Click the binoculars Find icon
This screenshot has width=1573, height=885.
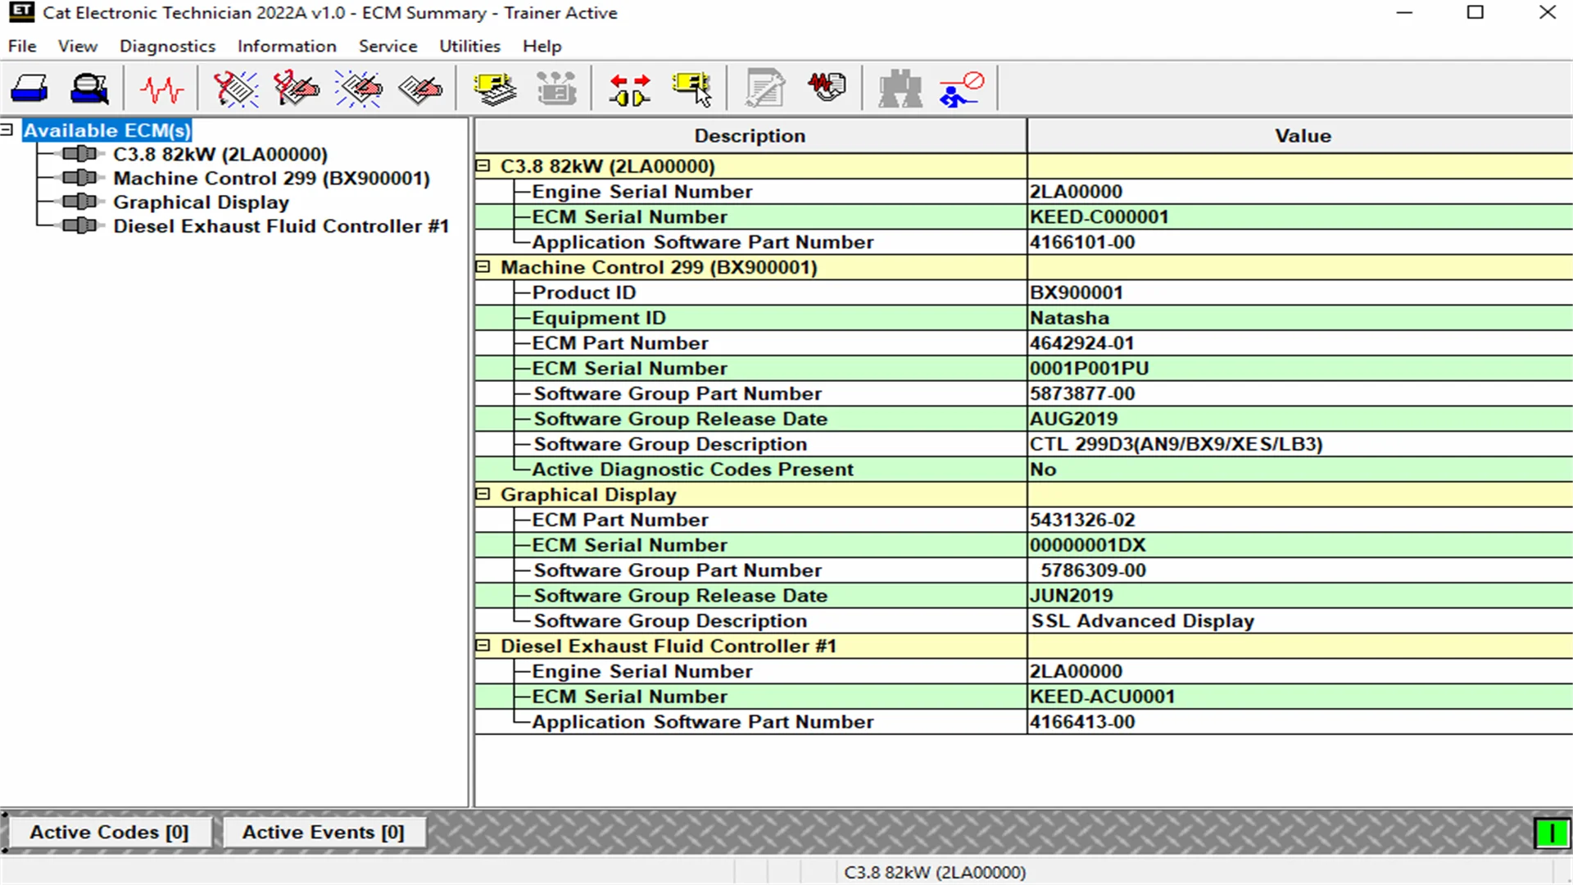(x=900, y=88)
